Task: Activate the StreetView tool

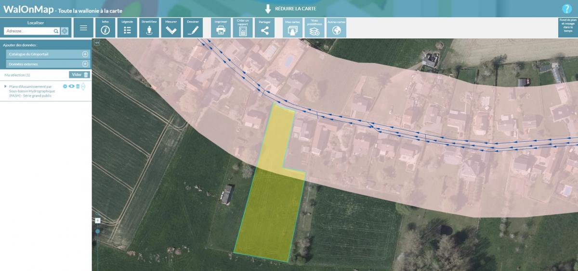Action: (x=149, y=28)
